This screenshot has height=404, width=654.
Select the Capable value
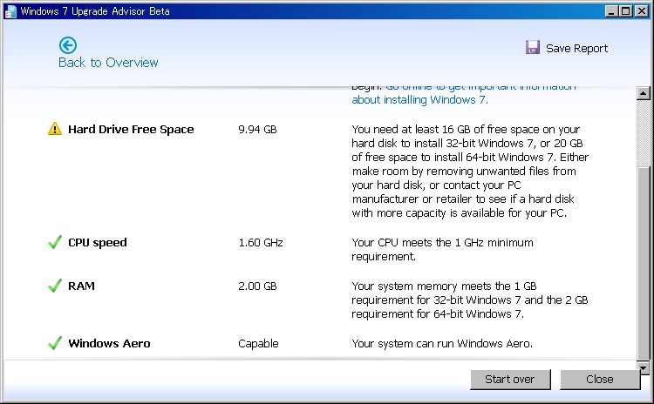point(258,344)
